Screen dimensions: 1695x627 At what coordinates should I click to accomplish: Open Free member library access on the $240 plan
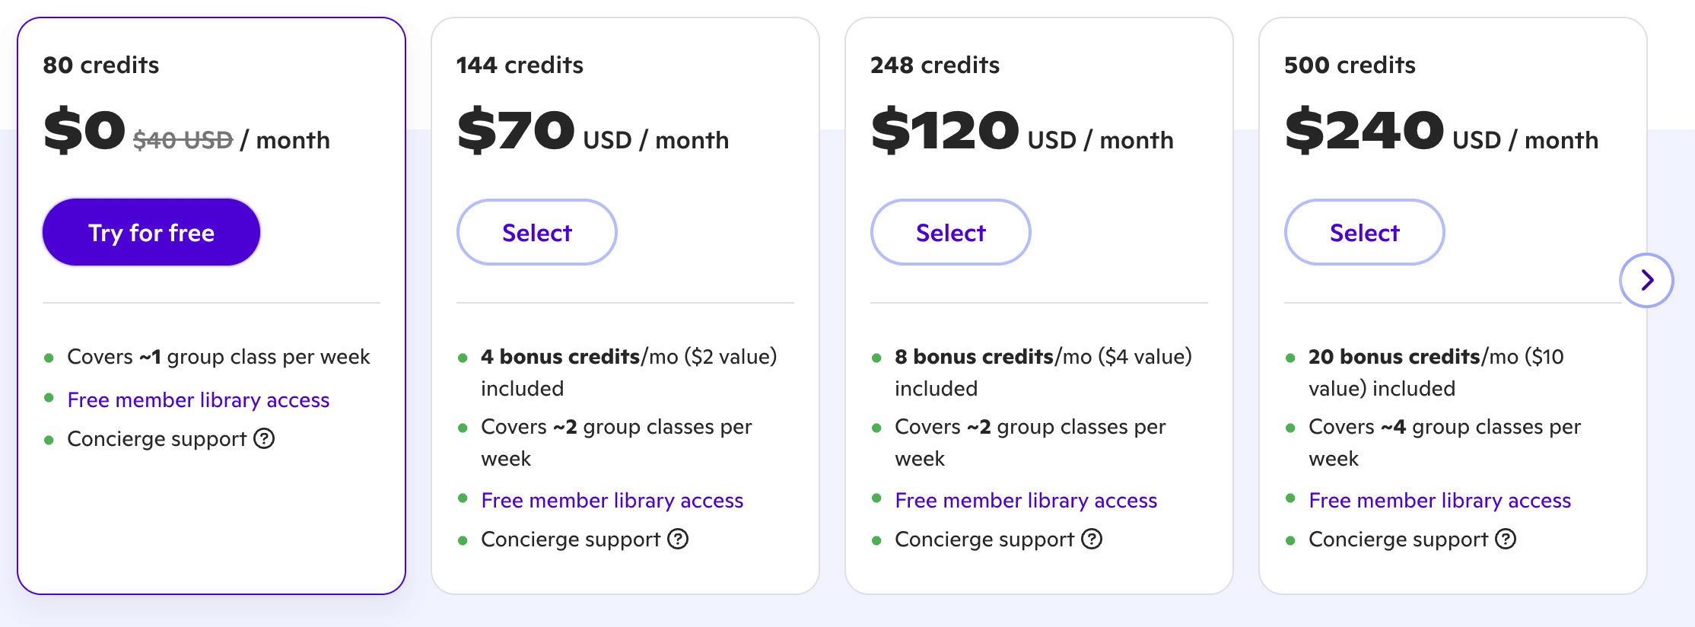pos(1439,500)
